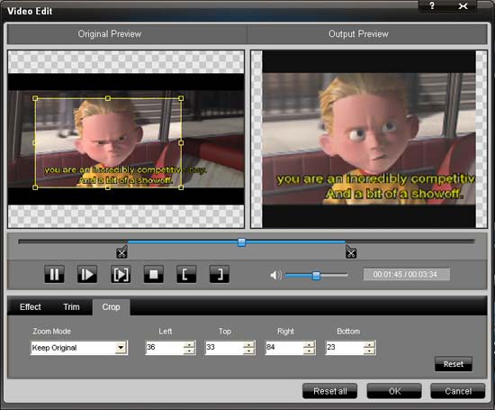Screen dimensions: 495x410
Task: Click the Reset crop button
Action: [454, 364]
